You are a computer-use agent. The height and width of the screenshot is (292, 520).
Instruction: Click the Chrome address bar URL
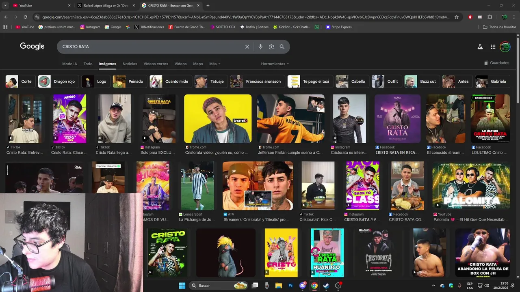246,17
